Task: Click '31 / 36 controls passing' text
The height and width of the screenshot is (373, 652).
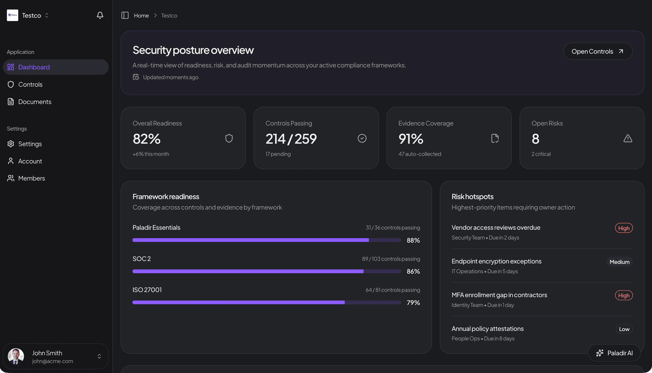Action: coord(393,227)
